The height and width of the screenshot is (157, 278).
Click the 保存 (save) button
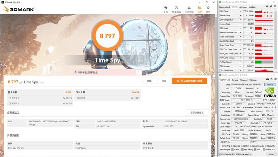[x=164, y=81]
